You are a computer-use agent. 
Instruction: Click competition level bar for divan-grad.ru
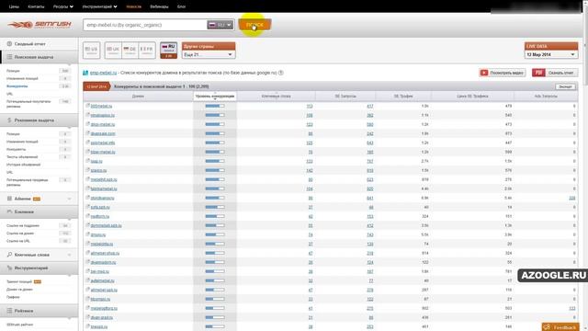point(215,317)
